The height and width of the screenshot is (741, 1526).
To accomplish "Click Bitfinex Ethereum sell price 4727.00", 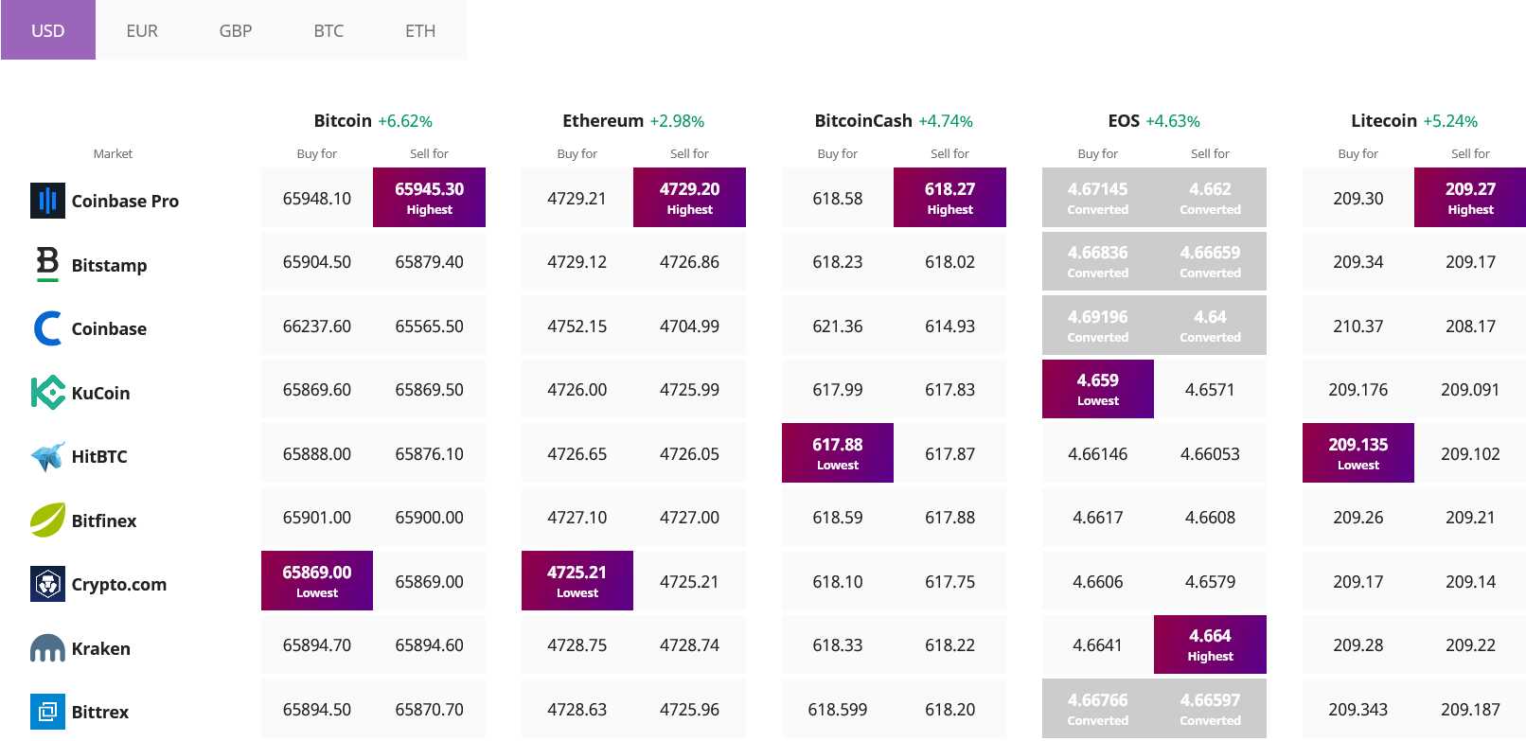I will coord(689,517).
